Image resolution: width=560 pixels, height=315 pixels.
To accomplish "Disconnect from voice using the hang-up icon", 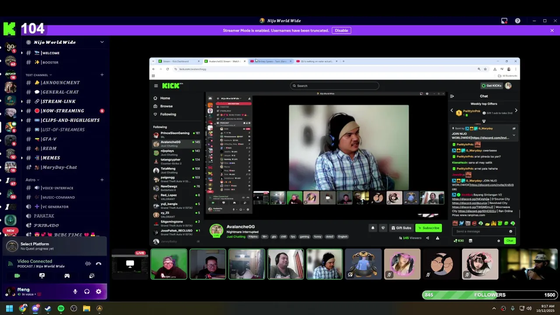I will point(98,263).
